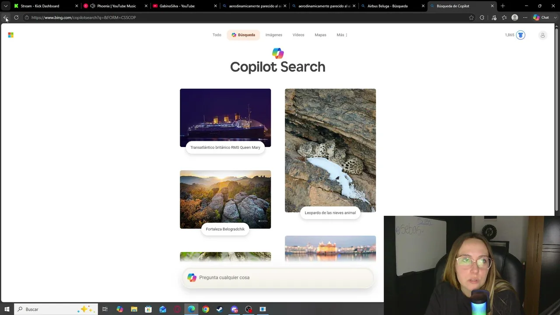560x315 pixels.
Task: Open the snow leopard image
Action: pos(330,150)
